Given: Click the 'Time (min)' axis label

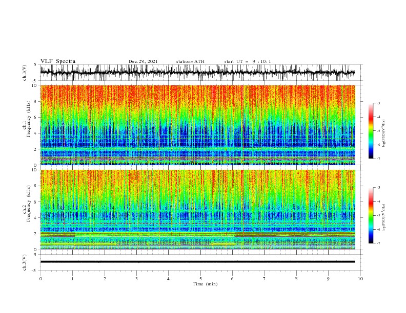Looking at the screenshot, I should click(205, 284).
